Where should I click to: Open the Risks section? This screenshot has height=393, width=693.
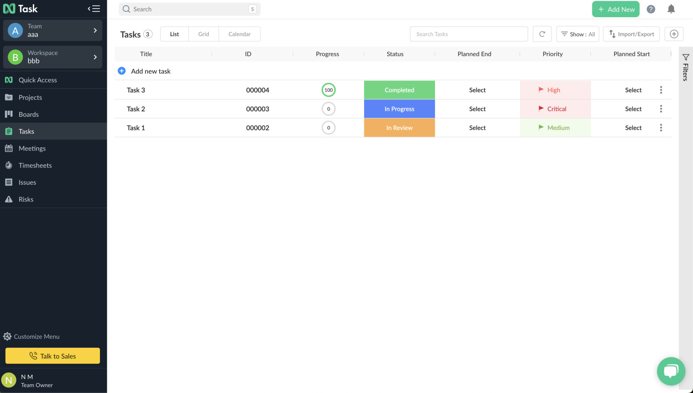(26, 199)
